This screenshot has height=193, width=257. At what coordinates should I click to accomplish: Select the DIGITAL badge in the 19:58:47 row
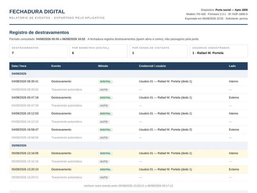point(106,130)
